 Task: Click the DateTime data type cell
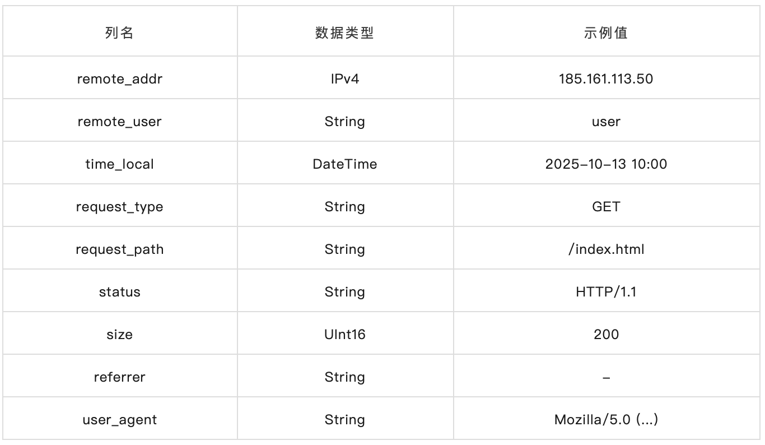(344, 164)
